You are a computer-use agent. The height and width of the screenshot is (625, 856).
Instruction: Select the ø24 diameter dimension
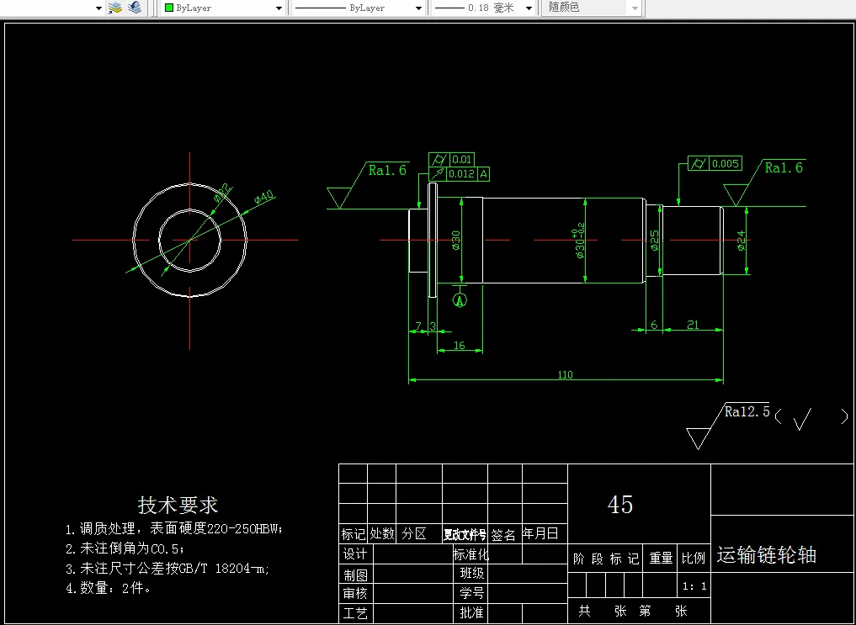tap(741, 241)
